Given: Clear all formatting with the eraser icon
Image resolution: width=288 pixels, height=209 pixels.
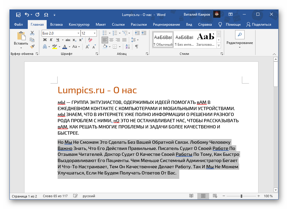Looking at the screenshot, I should pos(90,39).
